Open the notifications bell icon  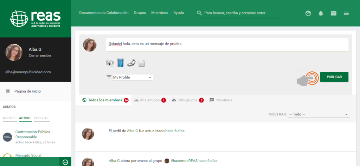point(321,13)
